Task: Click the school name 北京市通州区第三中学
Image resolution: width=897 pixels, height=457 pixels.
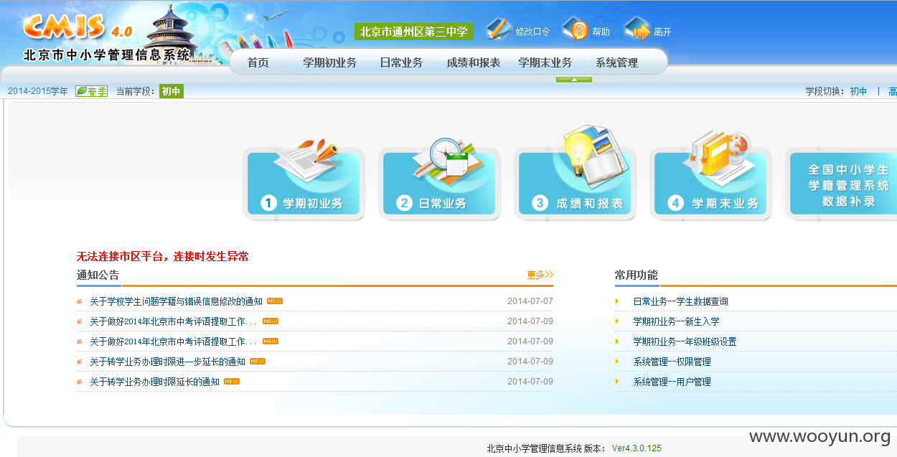Action: pyautogui.click(x=413, y=32)
